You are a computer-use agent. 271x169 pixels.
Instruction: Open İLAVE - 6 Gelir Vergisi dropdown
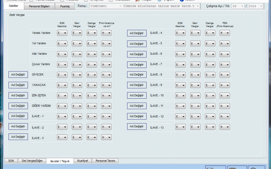click(195, 54)
